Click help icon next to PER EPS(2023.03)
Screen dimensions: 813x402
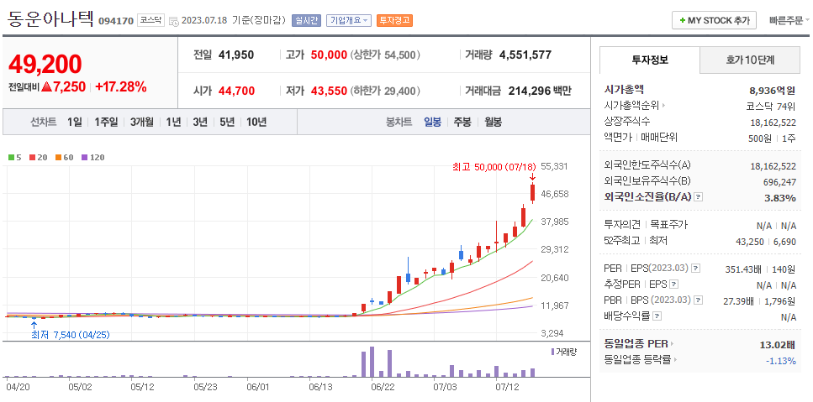[696, 269]
